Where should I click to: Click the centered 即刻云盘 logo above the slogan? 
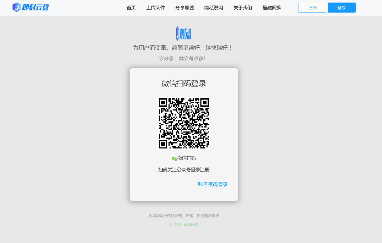point(184,34)
